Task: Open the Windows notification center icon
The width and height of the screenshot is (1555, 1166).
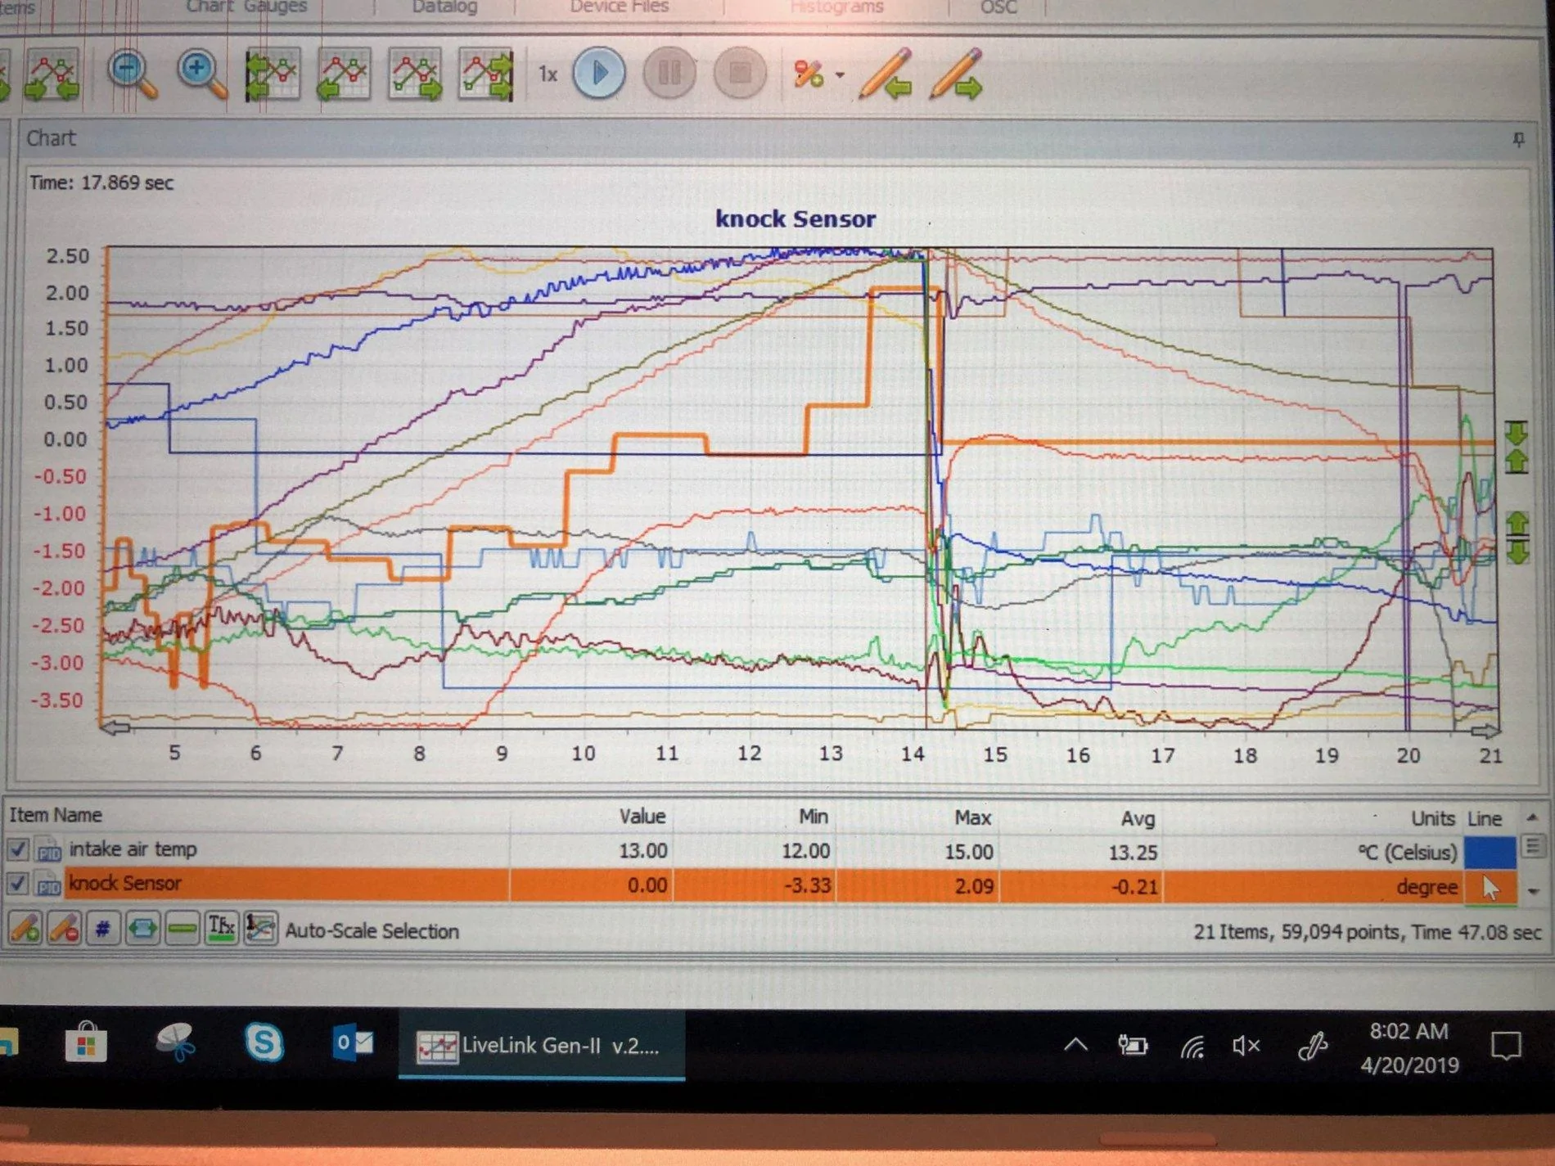Action: [x=1505, y=1047]
